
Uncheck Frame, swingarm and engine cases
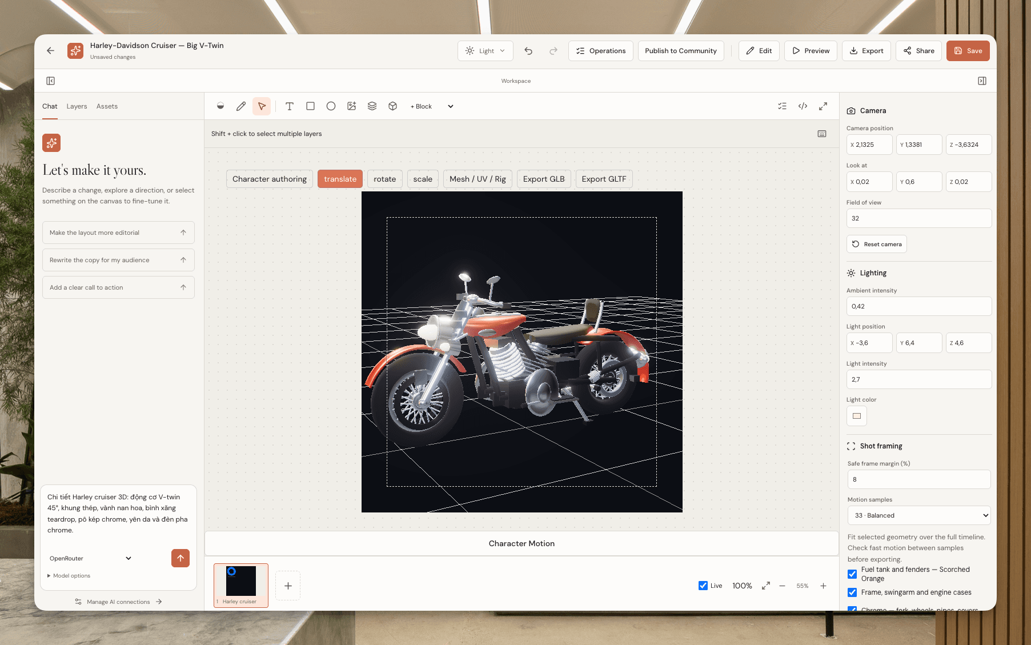(x=852, y=592)
